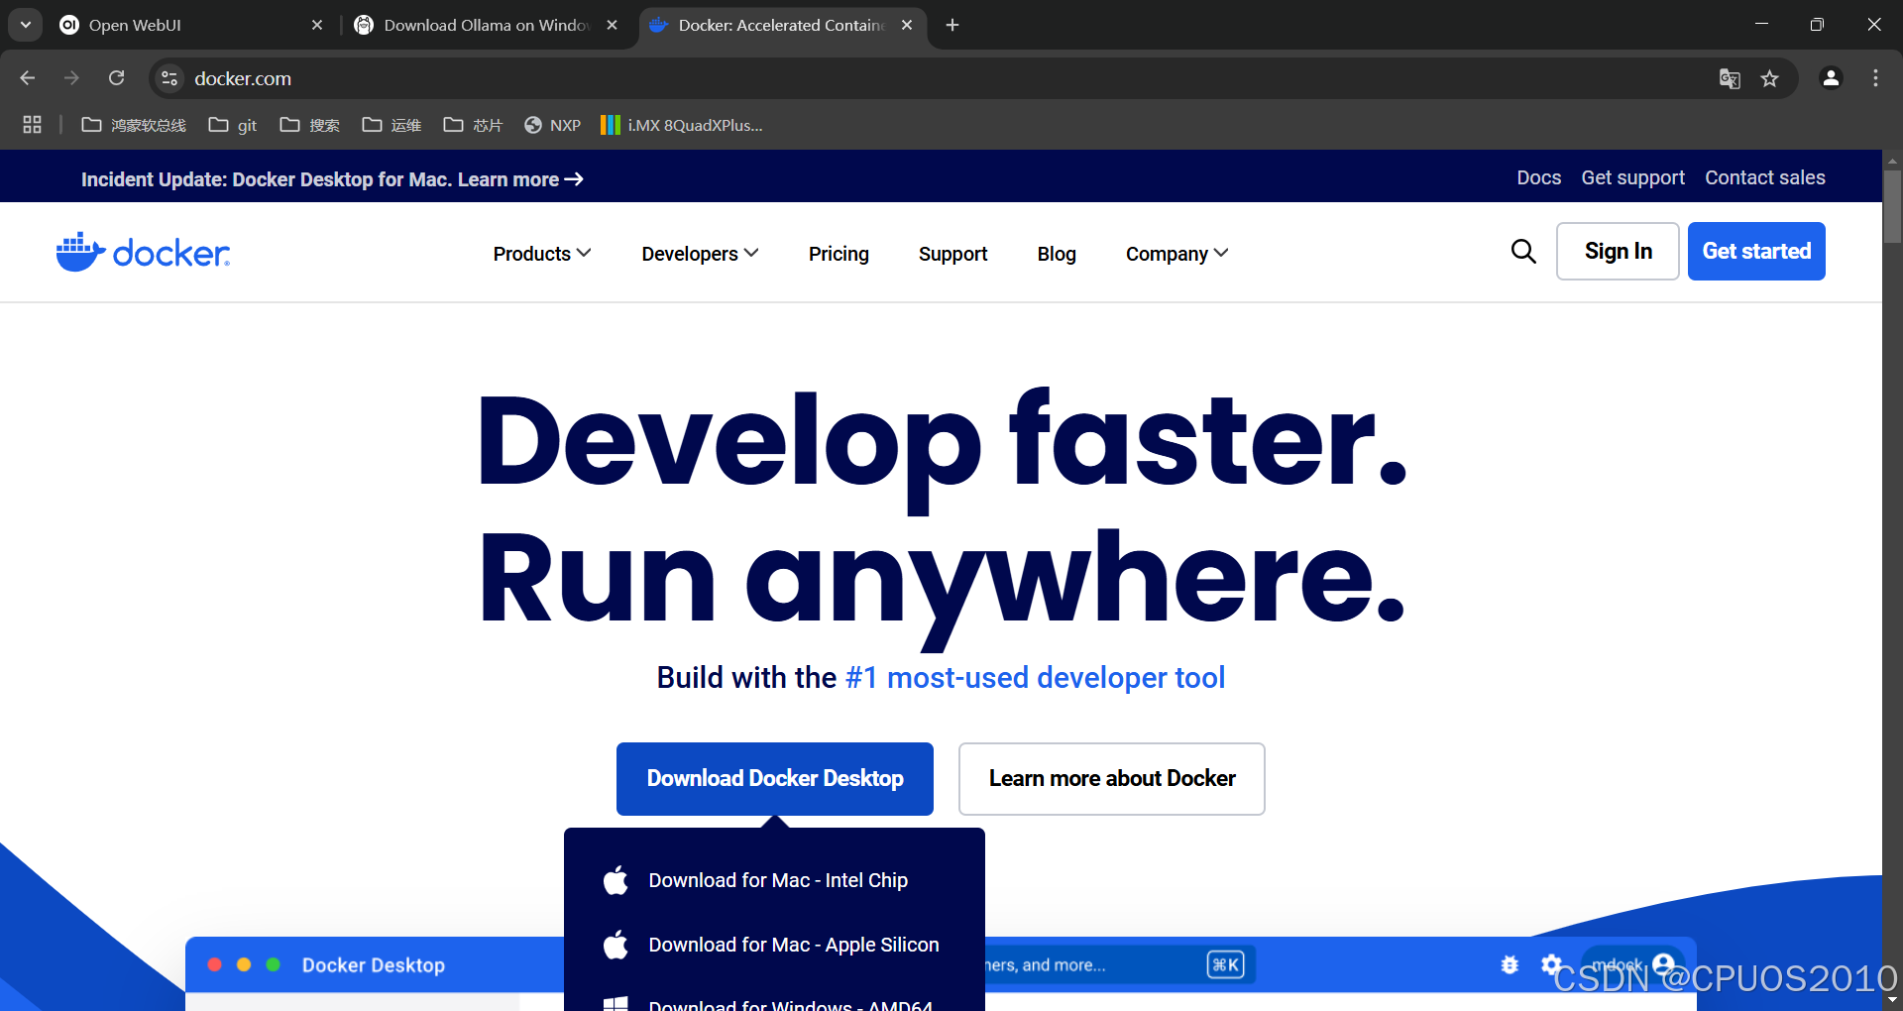Open the git bookmark folder
This screenshot has width=1903, height=1011.
coord(233,125)
